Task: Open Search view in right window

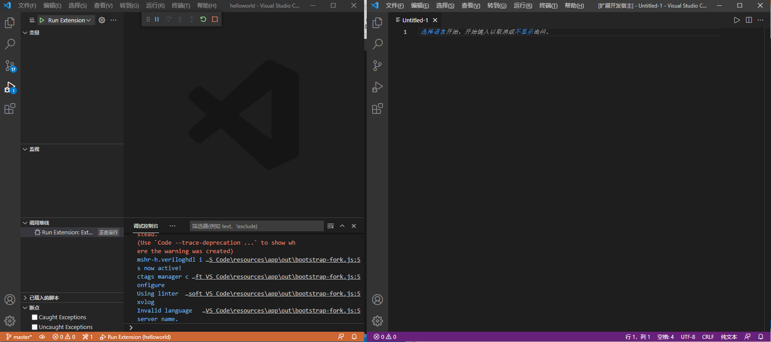Action: [377, 44]
